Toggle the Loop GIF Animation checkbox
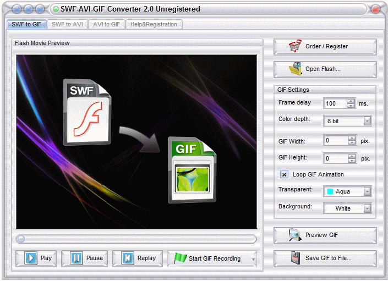The image size is (388, 281). click(284, 174)
